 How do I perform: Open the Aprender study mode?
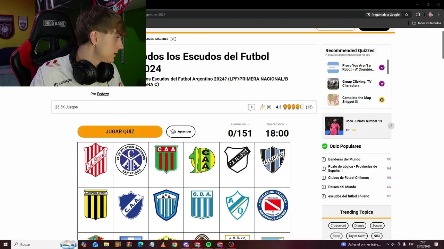click(181, 132)
